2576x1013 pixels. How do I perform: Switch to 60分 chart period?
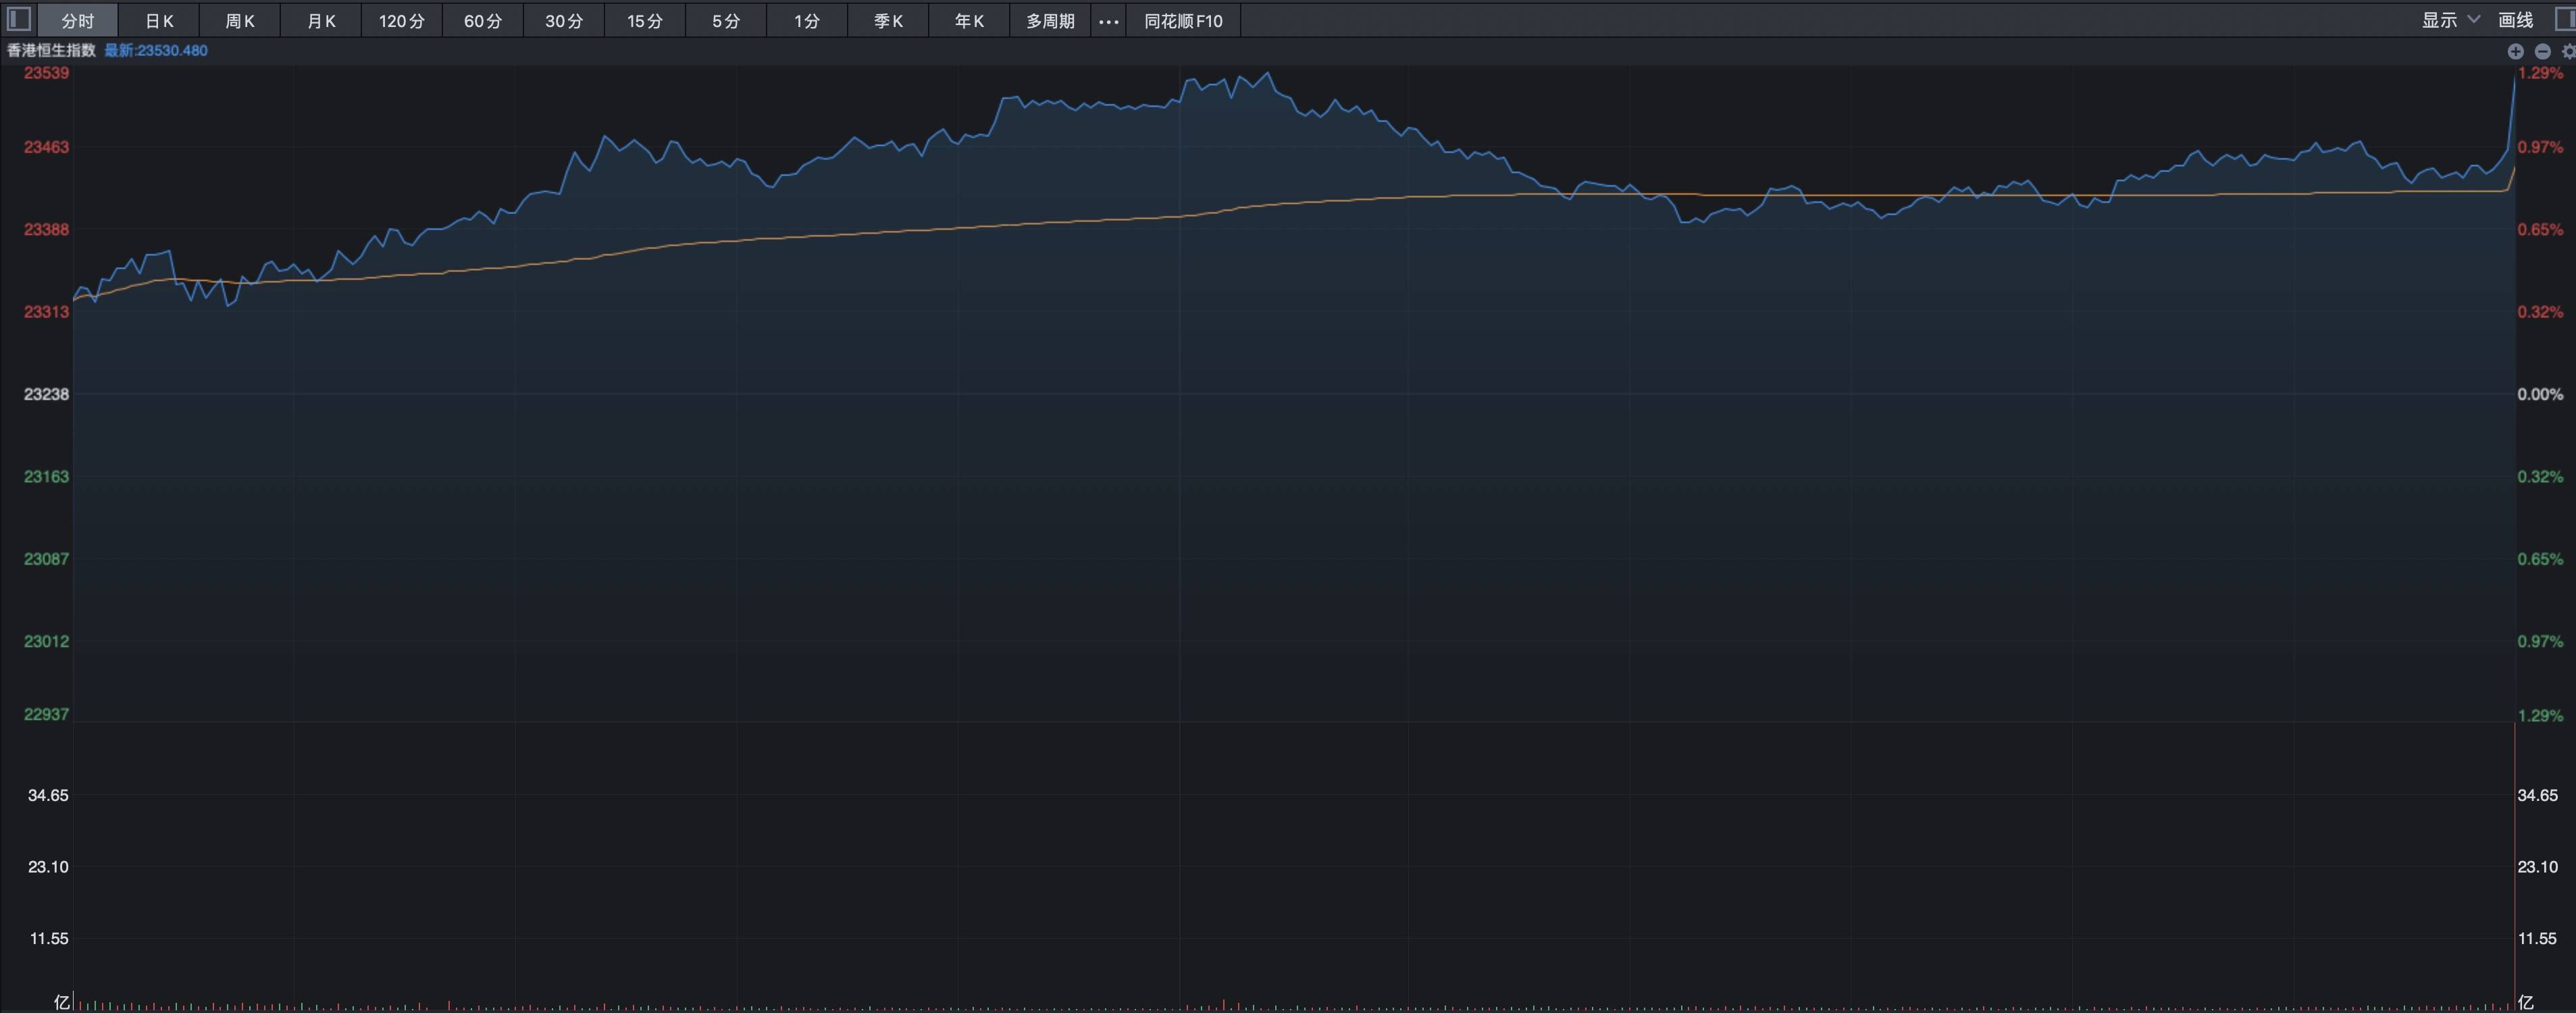pyautogui.click(x=483, y=21)
